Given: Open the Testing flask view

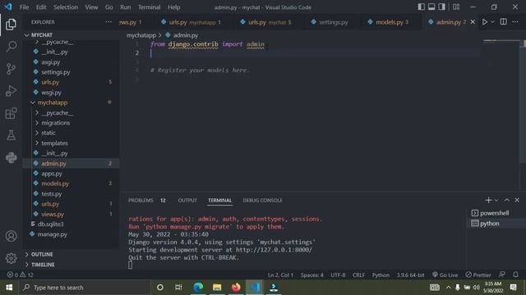Looking at the screenshot, I should tap(11, 135).
